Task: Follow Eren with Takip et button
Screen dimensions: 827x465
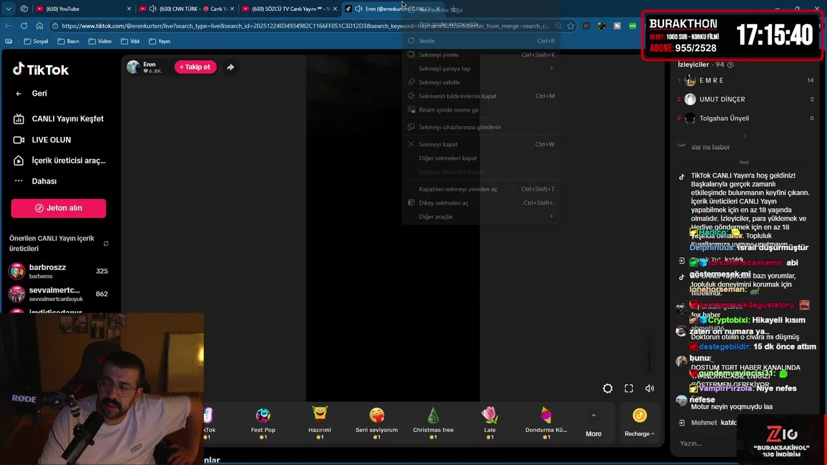Action: coord(195,67)
